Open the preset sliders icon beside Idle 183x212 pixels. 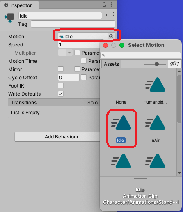107,14
